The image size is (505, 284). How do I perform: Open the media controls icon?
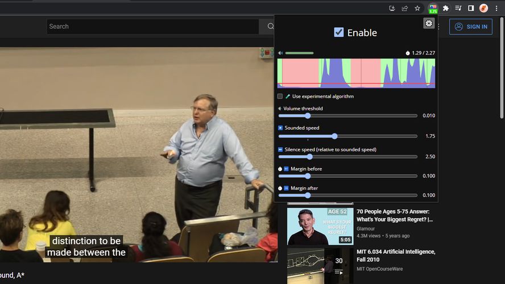[x=458, y=9]
